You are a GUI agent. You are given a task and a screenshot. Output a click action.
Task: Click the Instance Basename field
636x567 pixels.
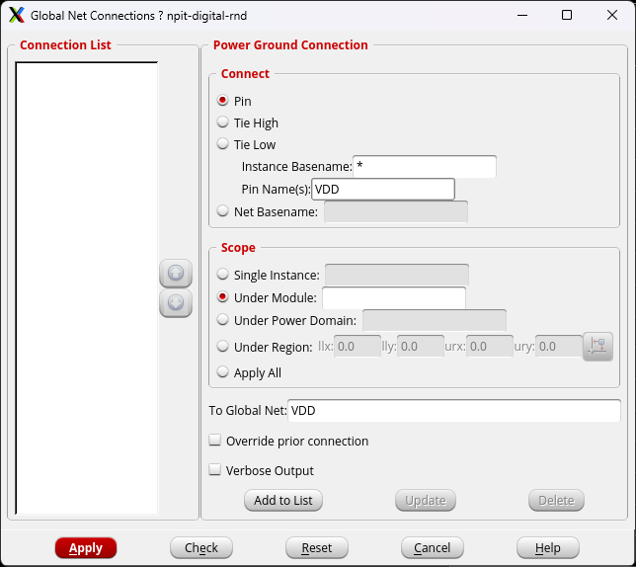[425, 166]
